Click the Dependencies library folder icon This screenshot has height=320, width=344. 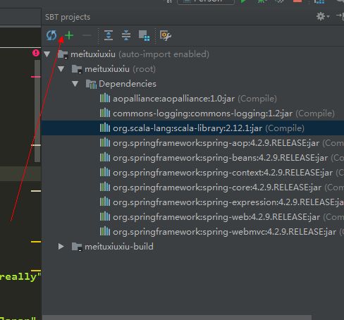tap(91, 84)
